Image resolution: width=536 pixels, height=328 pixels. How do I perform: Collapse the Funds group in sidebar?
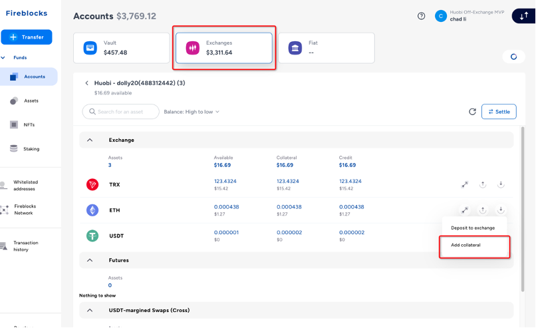click(3, 58)
